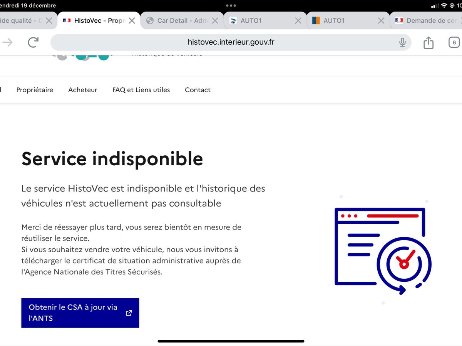Open FAQ et Liens utiles
This screenshot has width=462, height=346.
(141, 90)
